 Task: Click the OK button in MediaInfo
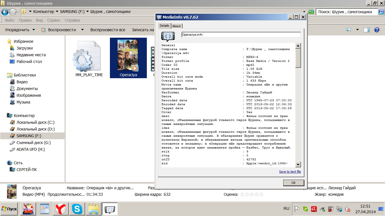coord(293,183)
